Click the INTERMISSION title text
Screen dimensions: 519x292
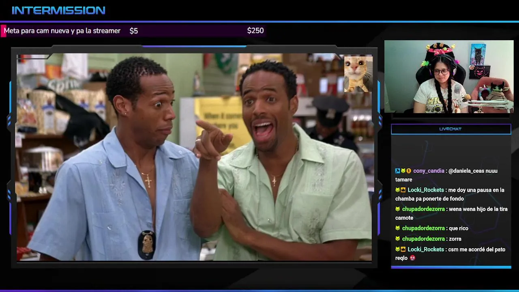[x=58, y=11]
